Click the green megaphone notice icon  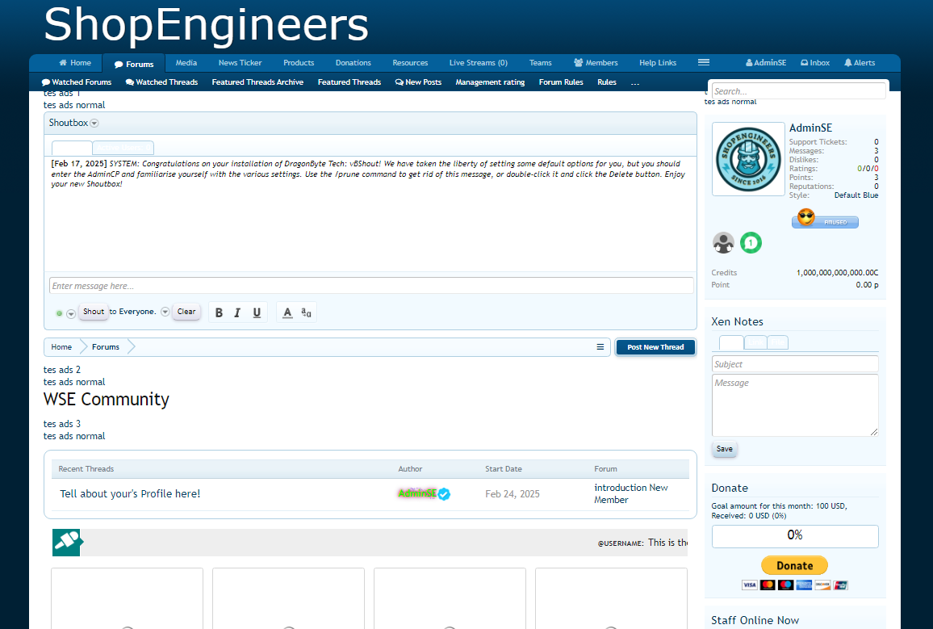point(67,542)
